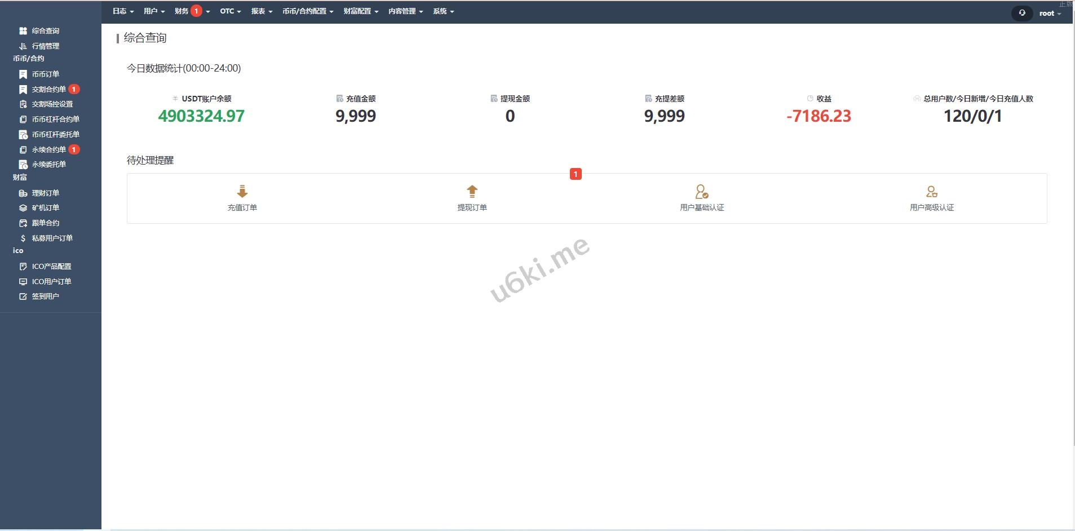Image resolution: width=1075 pixels, height=531 pixels.
Task: Click the 签到用户 edit icon in sidebar
Action: pyautogui.click(x=23, y=297)
